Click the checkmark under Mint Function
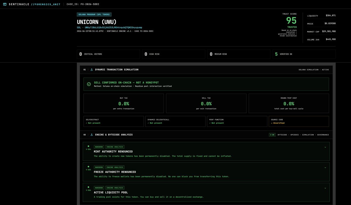 coord(210,123)
